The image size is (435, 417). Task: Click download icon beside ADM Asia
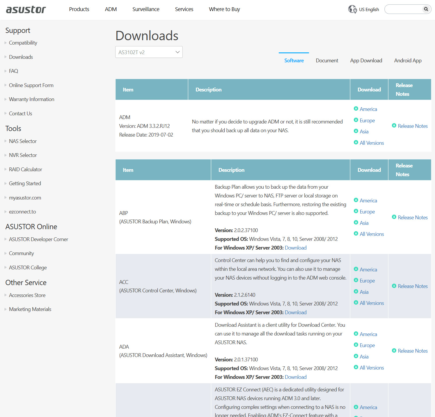point(356,131)
